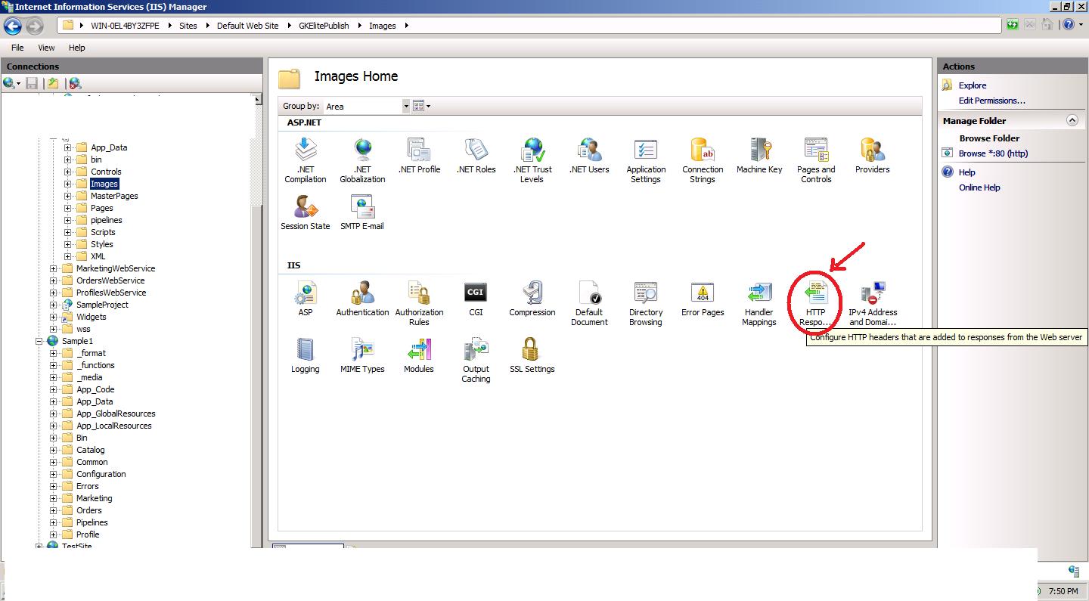Open the .NET Compilation feature
1089x601 pixels.
(305, 154)
